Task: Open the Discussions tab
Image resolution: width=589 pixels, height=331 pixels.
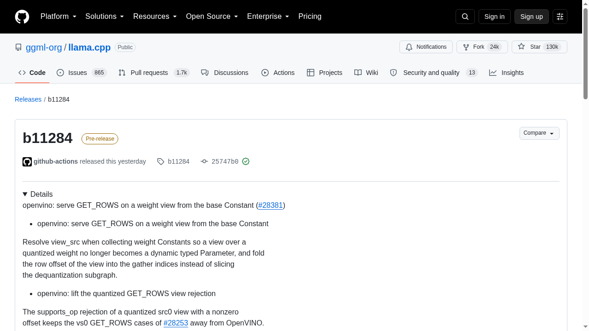Action: pyautogui.click(x=225, y=73)
